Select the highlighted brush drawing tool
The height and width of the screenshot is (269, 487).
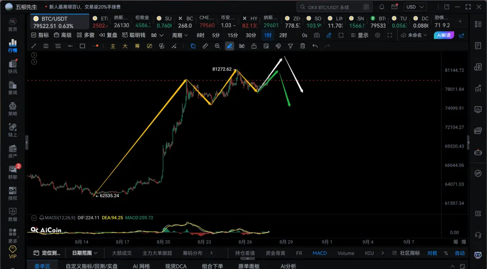click(x=230, y=46)
